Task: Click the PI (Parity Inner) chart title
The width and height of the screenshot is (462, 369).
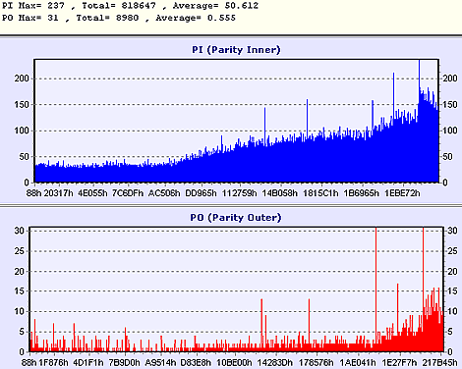Action: (236, 50)
